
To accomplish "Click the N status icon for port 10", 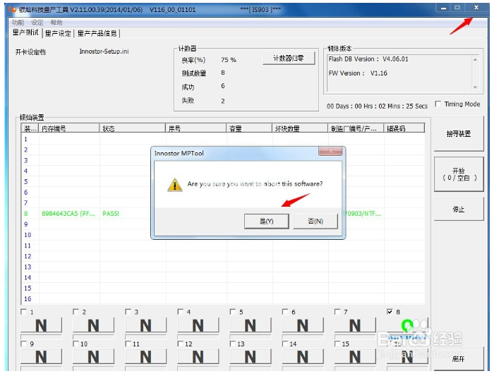I will coord(93,358).
